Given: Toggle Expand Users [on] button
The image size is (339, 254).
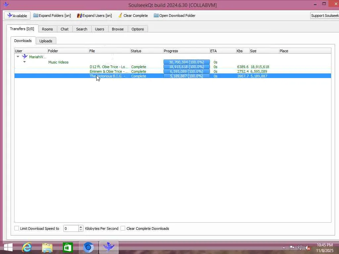Looking at the screenshot, I should point(94,16).
